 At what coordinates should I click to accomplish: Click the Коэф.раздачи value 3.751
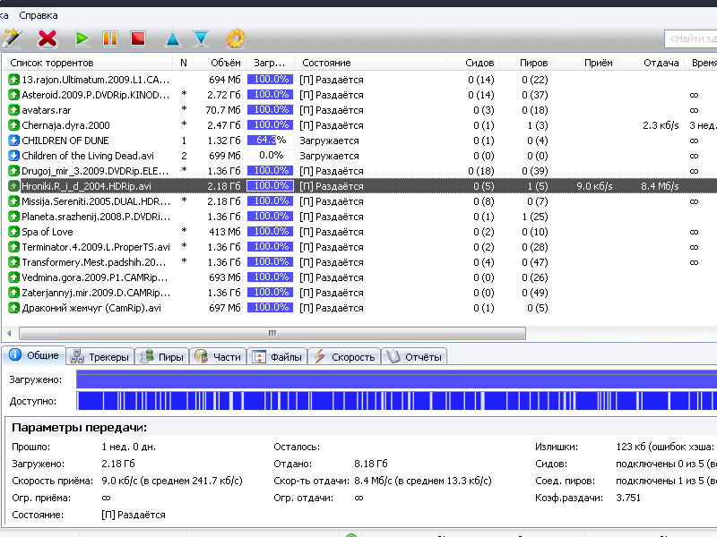pyautogui.click(x=628, y=498)
